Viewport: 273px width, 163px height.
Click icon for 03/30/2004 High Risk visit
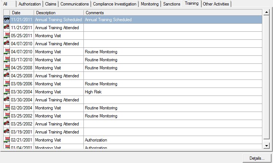click(x=7, y=92)
